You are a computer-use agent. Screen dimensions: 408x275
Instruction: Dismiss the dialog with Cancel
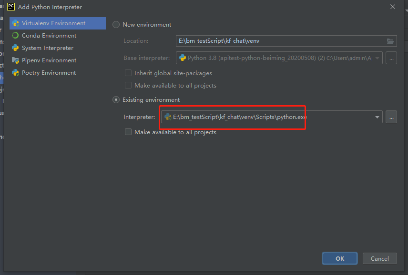pos(379,258)
